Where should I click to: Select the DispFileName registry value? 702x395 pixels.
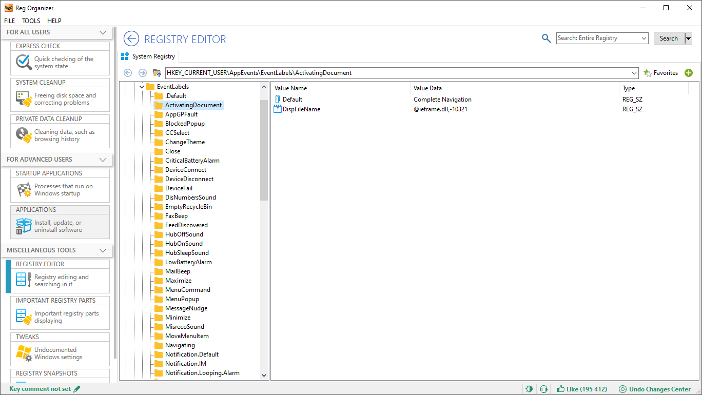[x=302, y=109]
